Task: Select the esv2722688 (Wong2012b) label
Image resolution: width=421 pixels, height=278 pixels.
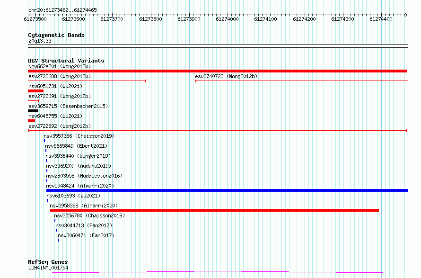Action: [60, 76]
